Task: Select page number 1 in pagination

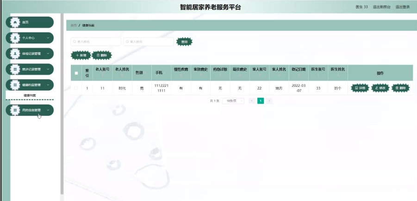Action: click(261, 101)
